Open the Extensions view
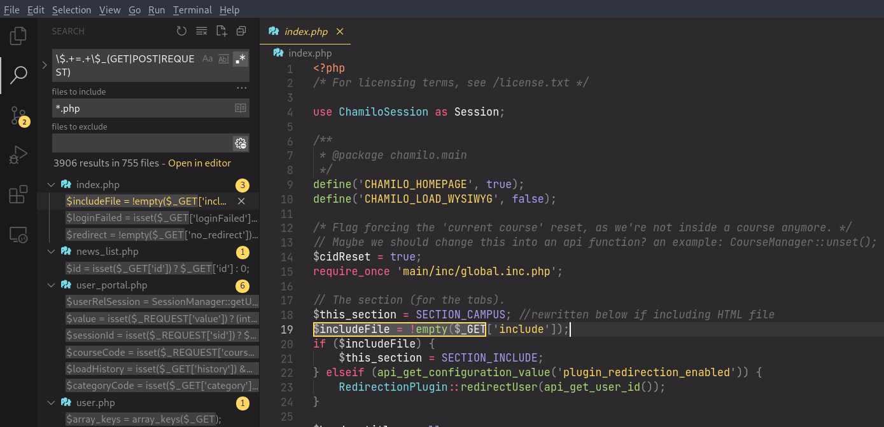 tap(18, 194)
